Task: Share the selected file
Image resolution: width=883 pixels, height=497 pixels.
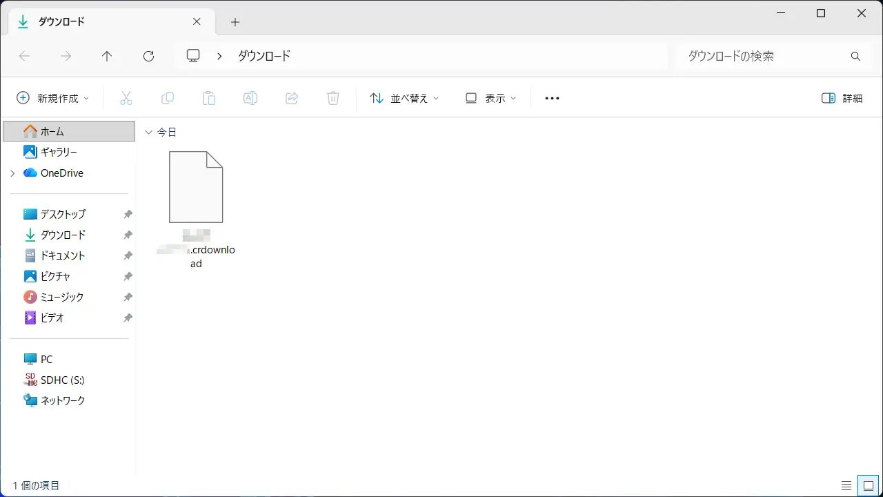Action: point(292,98)
